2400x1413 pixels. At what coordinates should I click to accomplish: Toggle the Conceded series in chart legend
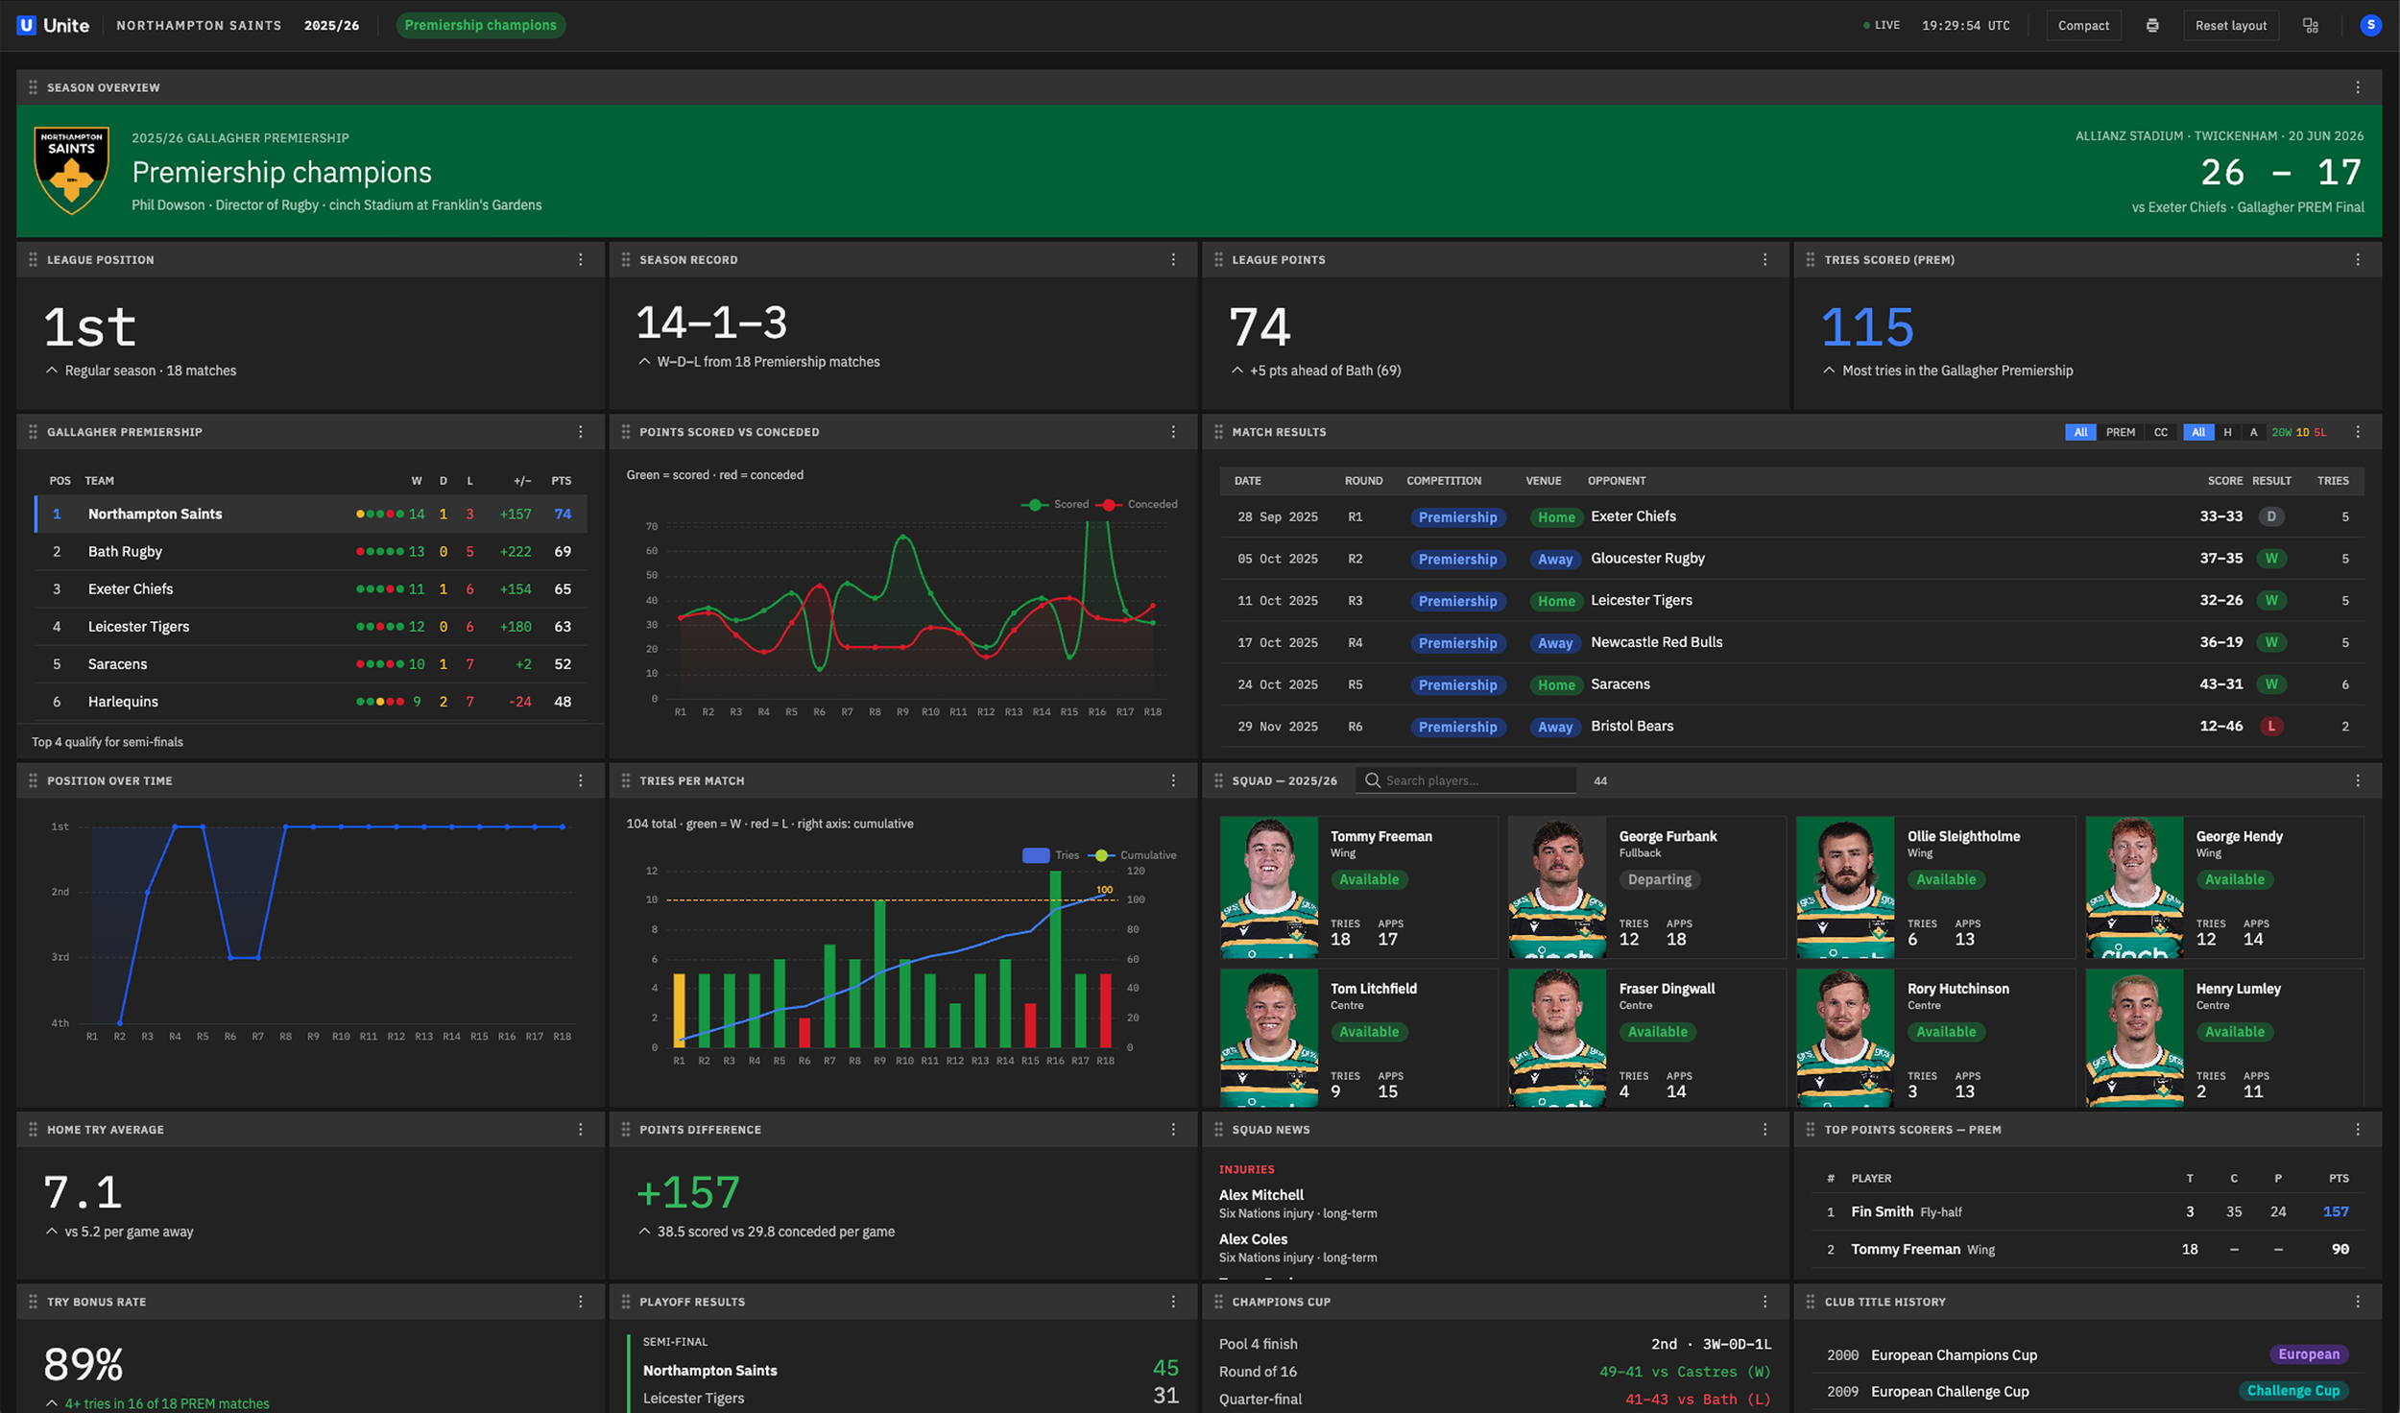[x=1138, y=504]
